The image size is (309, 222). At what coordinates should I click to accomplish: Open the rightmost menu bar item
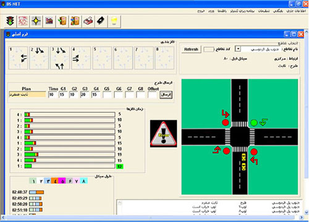pos(296,11)
